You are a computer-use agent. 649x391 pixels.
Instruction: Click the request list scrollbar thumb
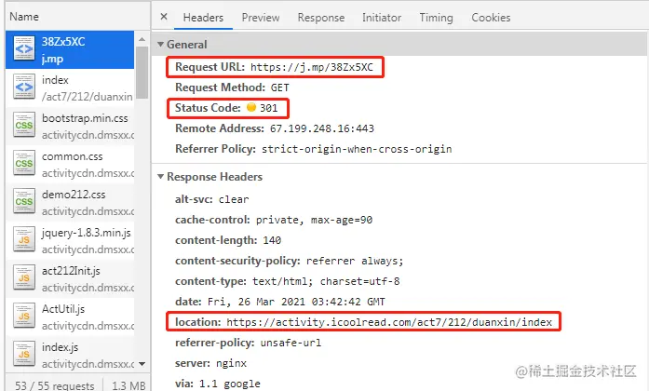tap(142, 73)
